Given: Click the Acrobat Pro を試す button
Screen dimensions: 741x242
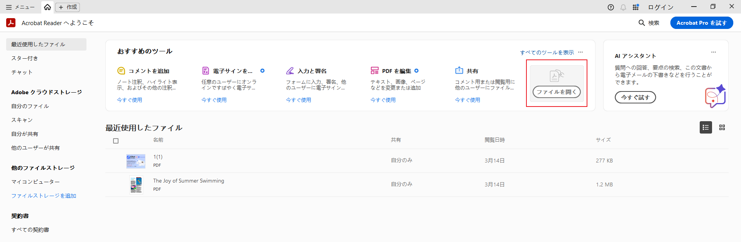Looking at the screenshot, I should 702,23.
